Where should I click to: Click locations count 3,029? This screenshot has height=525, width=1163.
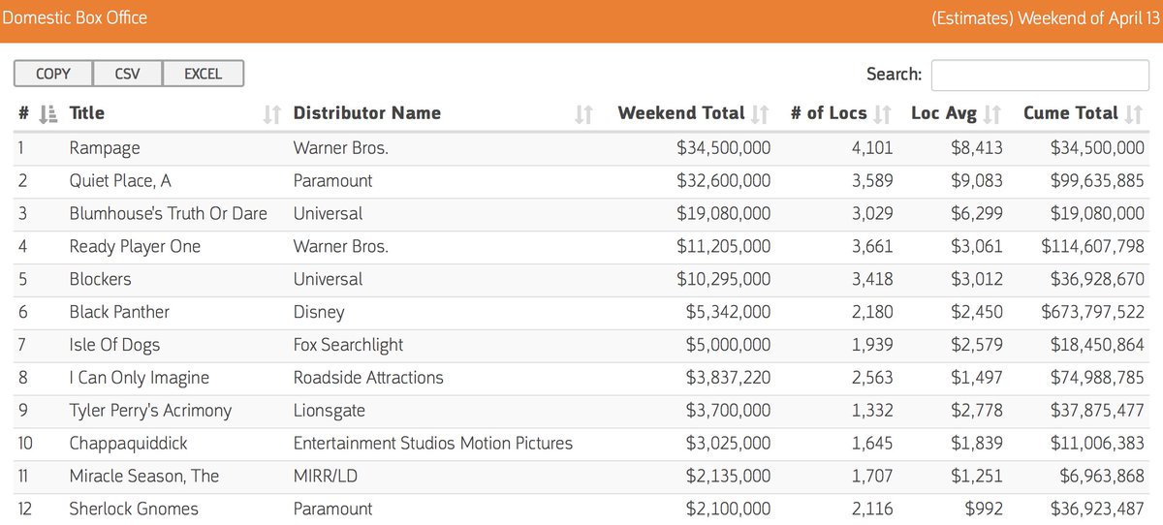click(871, 213)
